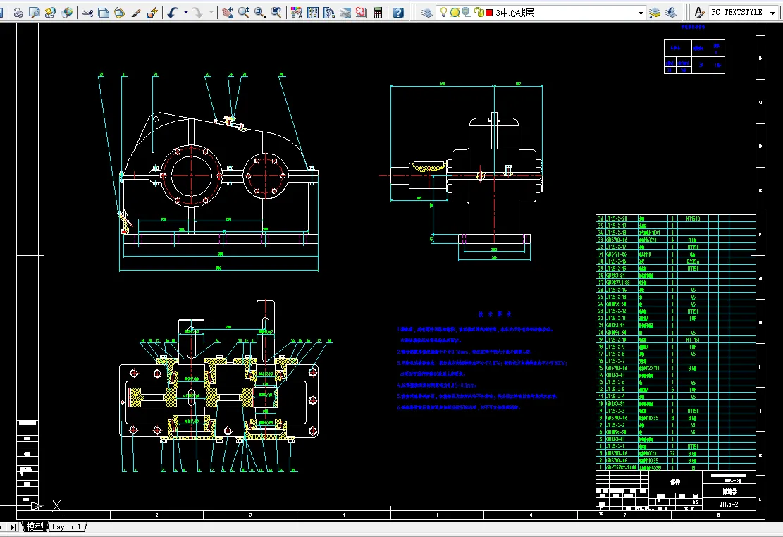Open the PC_TEXTSTYLE text style dropdown

coord(772,13)
